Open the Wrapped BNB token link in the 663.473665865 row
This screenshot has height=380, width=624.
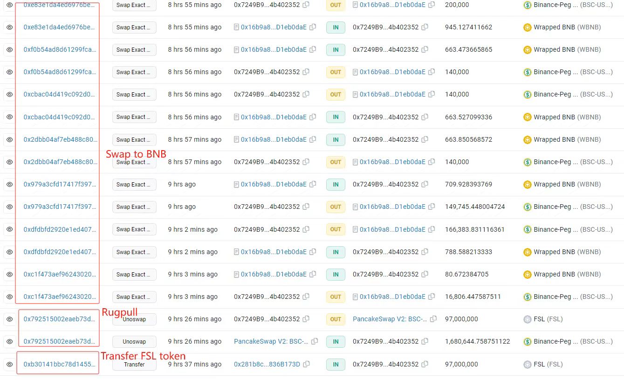pyautogui.click(x=554, y=50)
